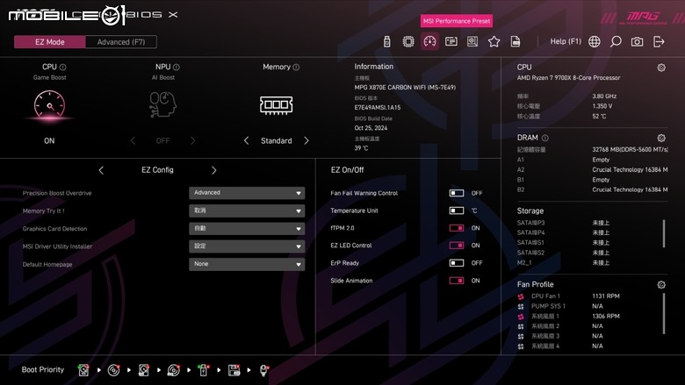Screen dimensions: 685x385
Task: Toggle Fan Fail Warning Control switch
Action: 457,193
